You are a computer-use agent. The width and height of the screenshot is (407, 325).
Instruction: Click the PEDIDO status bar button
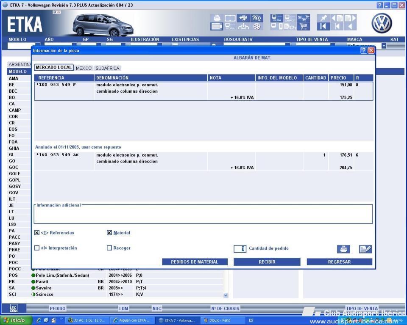58,308
